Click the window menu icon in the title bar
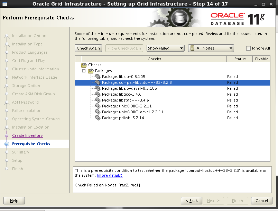Image resolution: width=278 pixels, height=211 pixels. (x=5, y=4)
